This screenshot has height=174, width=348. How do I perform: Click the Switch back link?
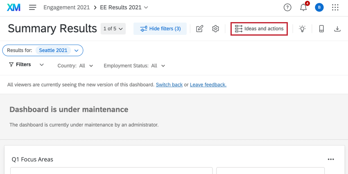(169, 85)
